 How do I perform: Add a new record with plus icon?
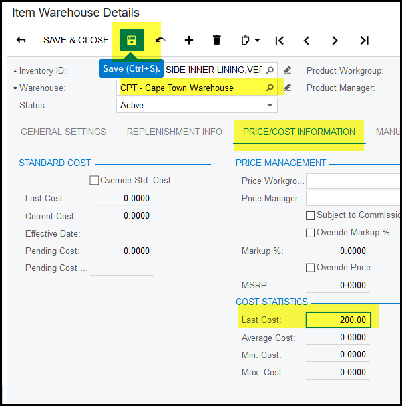pyautogui.click(x=189, y=40)
